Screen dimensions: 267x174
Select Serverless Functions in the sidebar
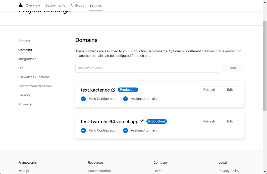coord(34,77)
